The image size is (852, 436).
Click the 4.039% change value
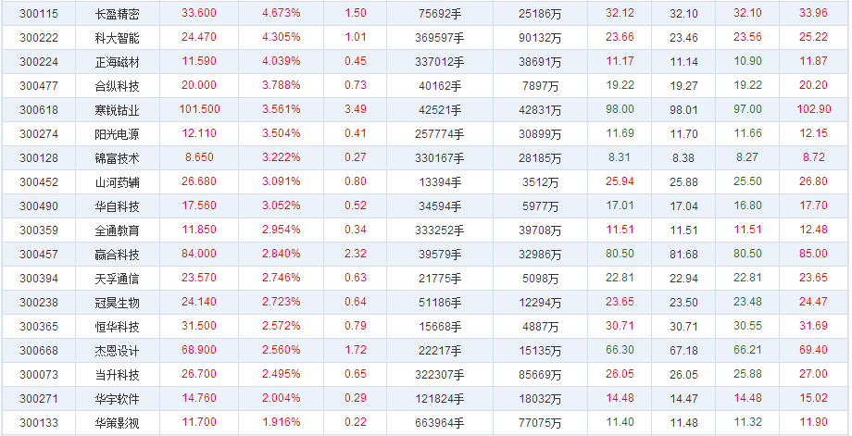(281, 61)
